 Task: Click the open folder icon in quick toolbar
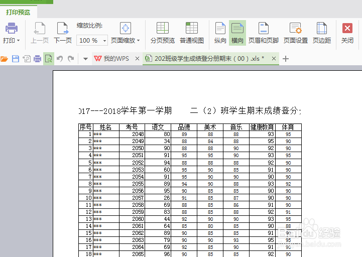click(x=4, y=59)
